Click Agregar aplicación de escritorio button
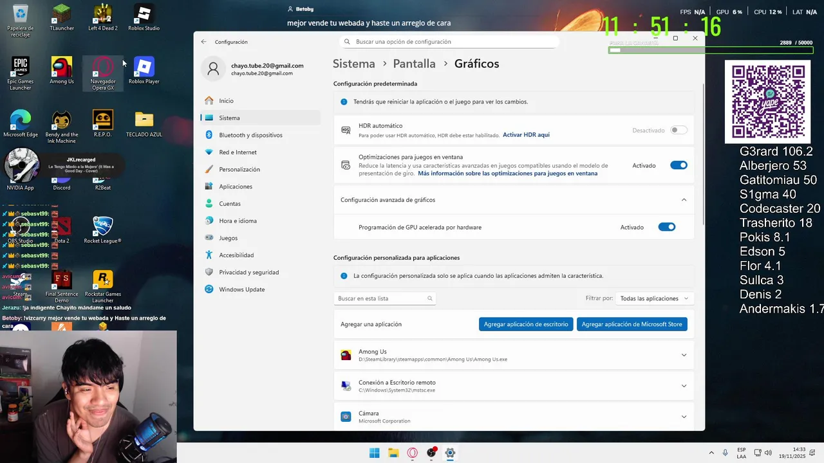This screenshot has width=824, height=463. pos(526,324)
